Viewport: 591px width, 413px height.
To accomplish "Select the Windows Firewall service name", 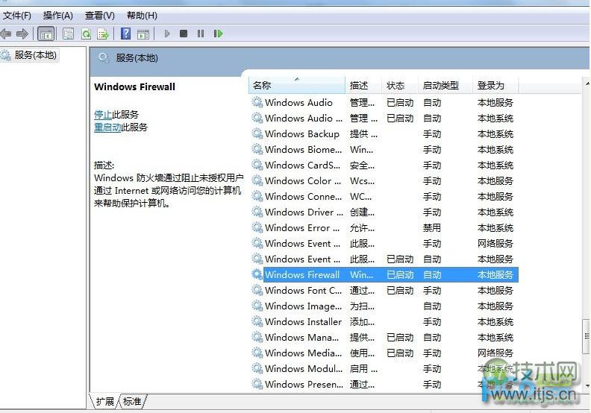I will tap(302, 274).
